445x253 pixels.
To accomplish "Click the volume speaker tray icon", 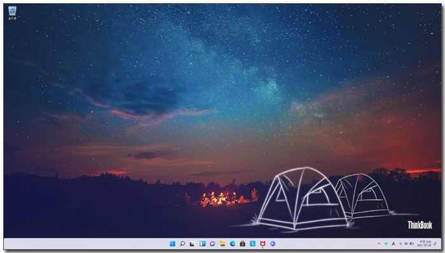I will [x=406, y=243].
